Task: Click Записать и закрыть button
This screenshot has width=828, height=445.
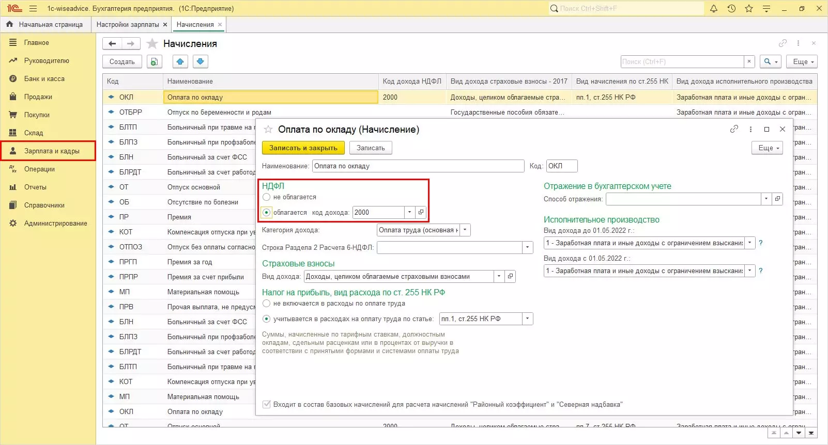Action: coord(303,148)
